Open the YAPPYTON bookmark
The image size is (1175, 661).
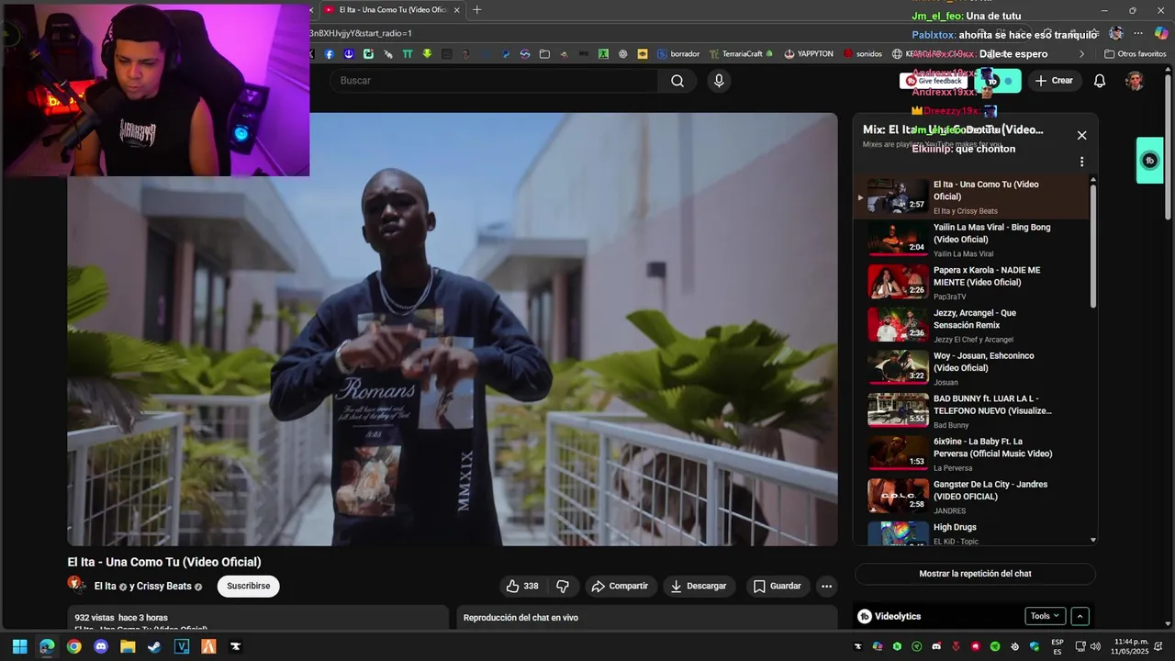click(x=809, y=54)
